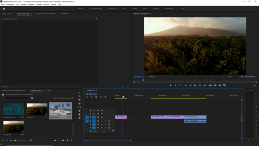
Task: Expand Effect Controls clip arrow
Action: (x=96, y=19)
